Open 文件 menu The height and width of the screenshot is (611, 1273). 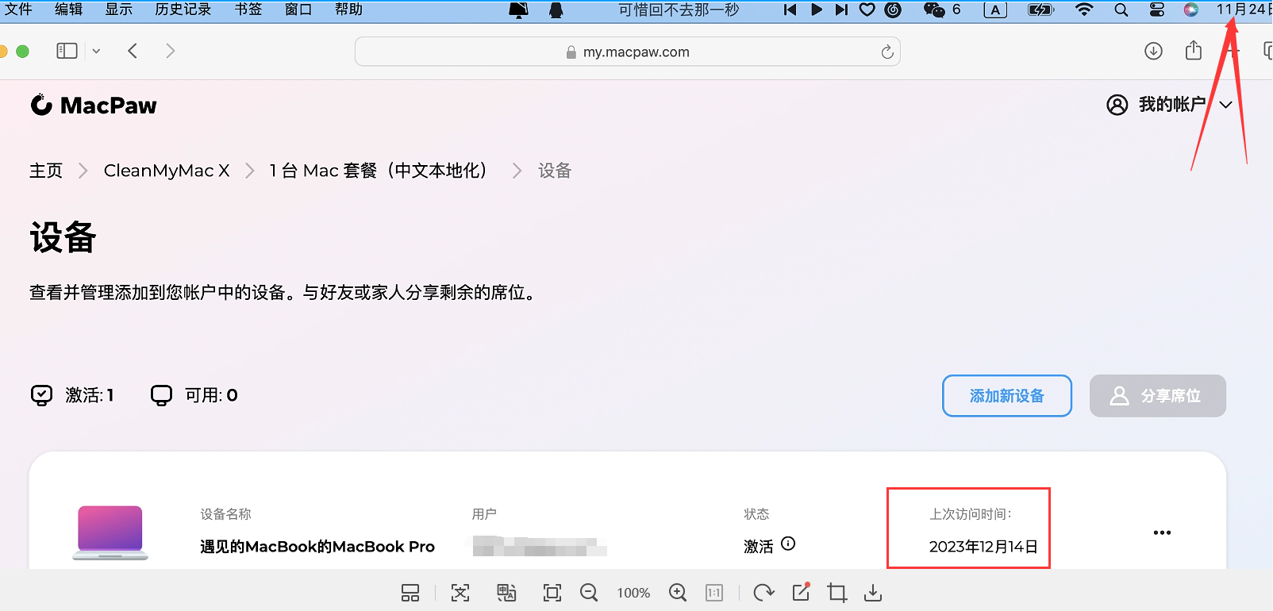18,10
